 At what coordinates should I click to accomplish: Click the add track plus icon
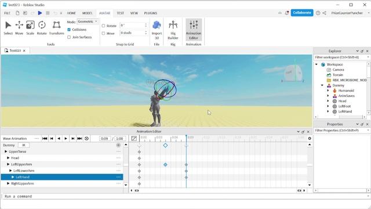(x=118, y=145)
